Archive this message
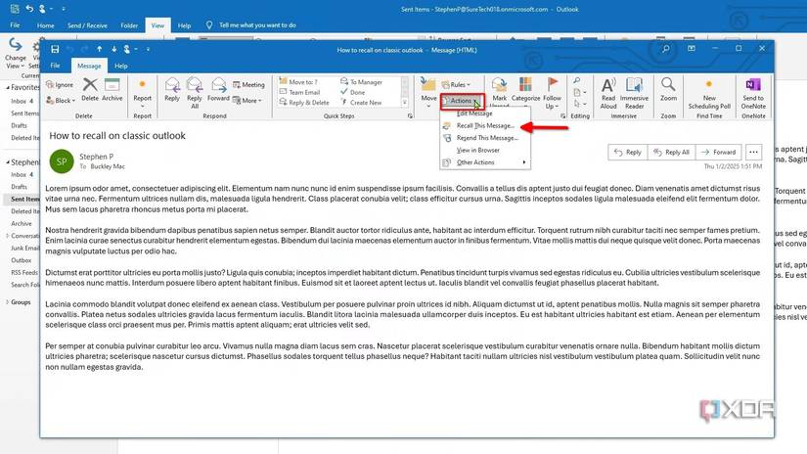Viewport: 807px width, 454px height. (112, 89)
